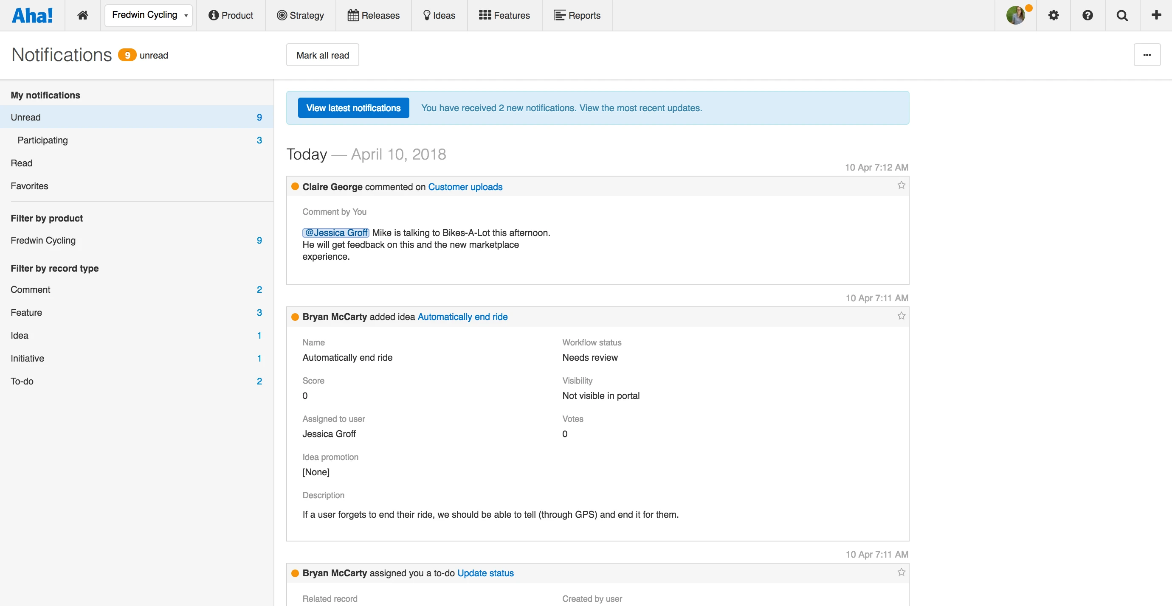The height and width of the screenshot is (606, 1172).
Task: Open the more options ellipsis button
Action: pyautogui.click(x=1147, y=55)
